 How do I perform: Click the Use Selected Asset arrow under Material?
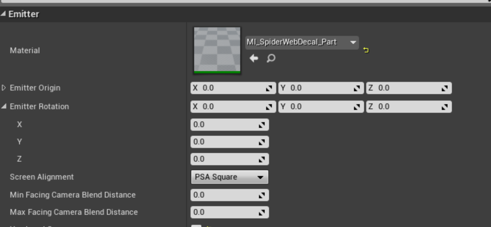tap(254, 58)
